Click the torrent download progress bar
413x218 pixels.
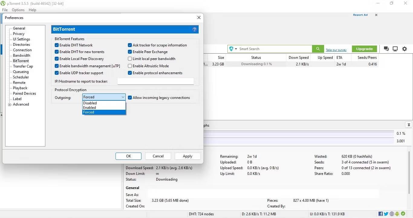click(x=256, y=64)
